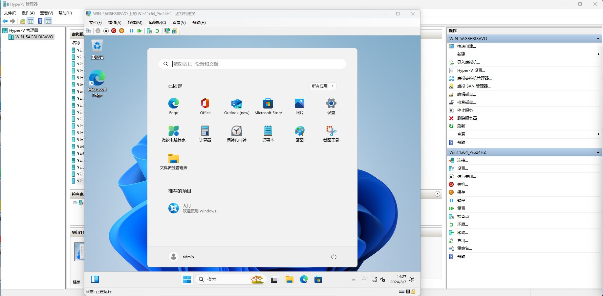
Task: Click the orange Save toolbar icon
Action: 121,31
